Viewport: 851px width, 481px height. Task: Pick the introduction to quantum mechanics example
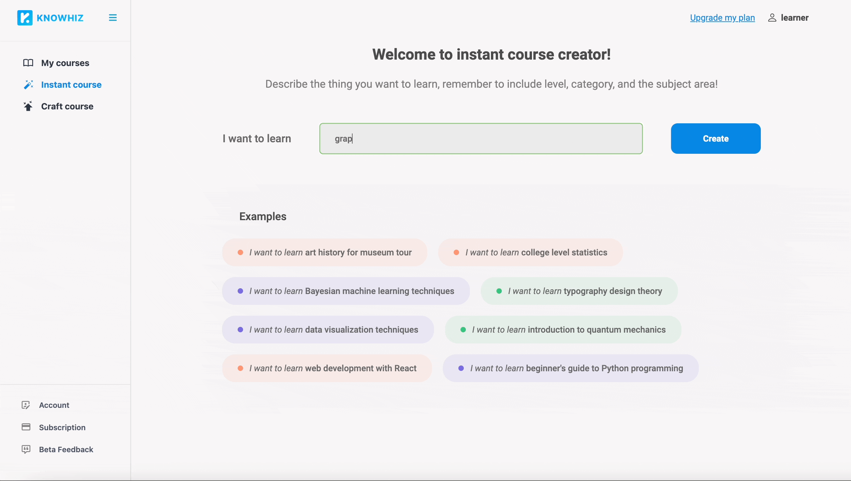(x=562, y=329)
